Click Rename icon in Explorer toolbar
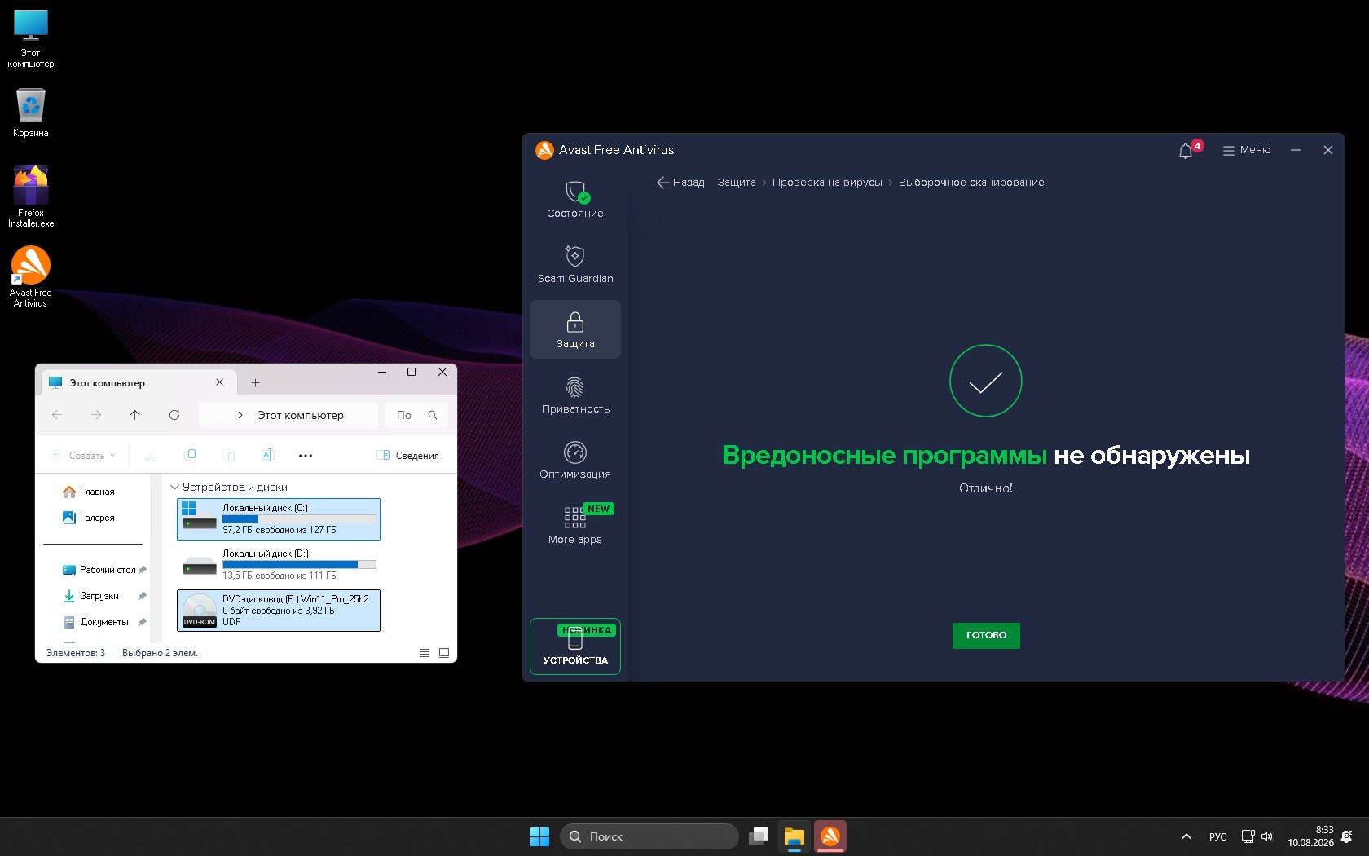The width and height of the screenshot is (1369, 856). point(268,456)
